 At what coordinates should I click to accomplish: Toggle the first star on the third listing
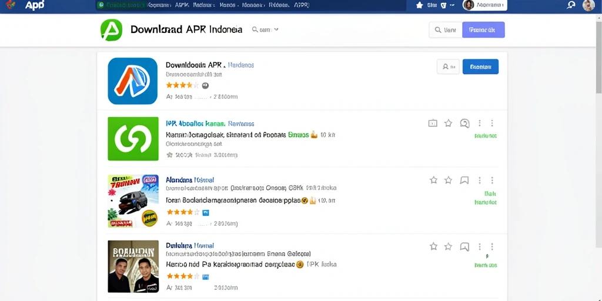pyautogui.click(x=433, y=180)
